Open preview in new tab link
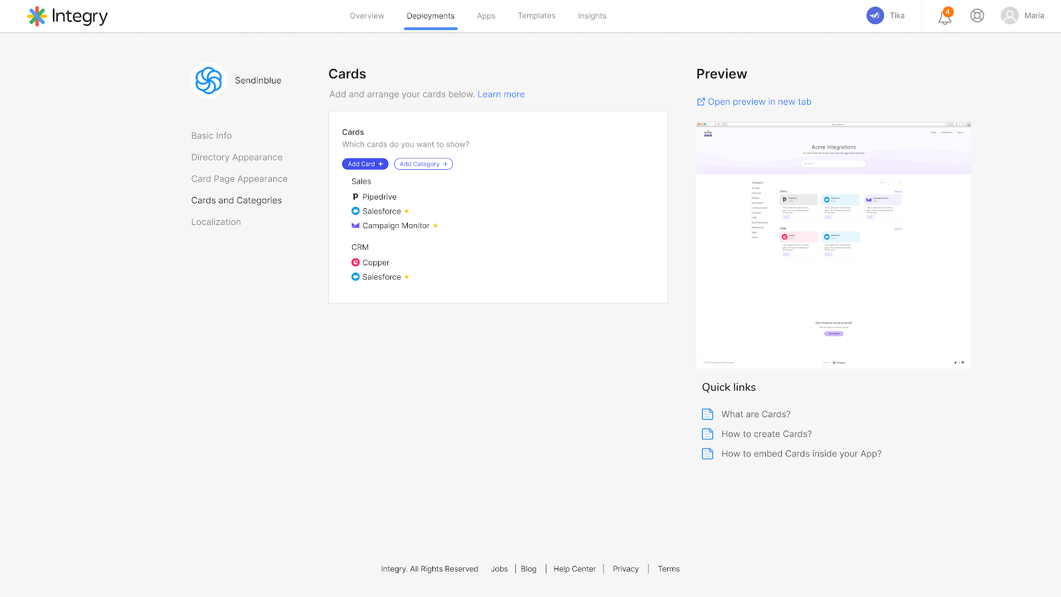1061x597 pixels. 759,101
